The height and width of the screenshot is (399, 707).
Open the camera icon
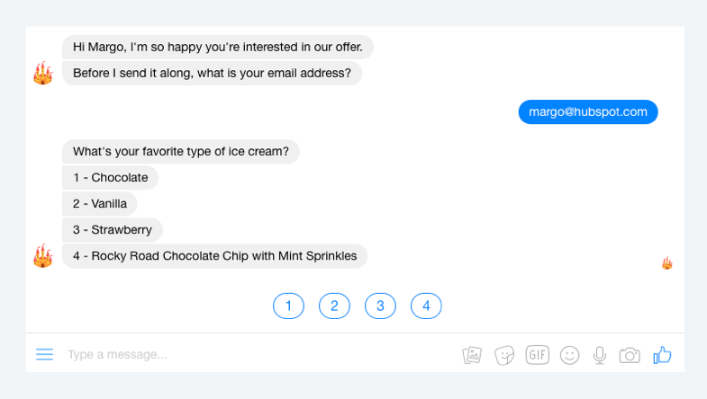(x=630, y=355)
